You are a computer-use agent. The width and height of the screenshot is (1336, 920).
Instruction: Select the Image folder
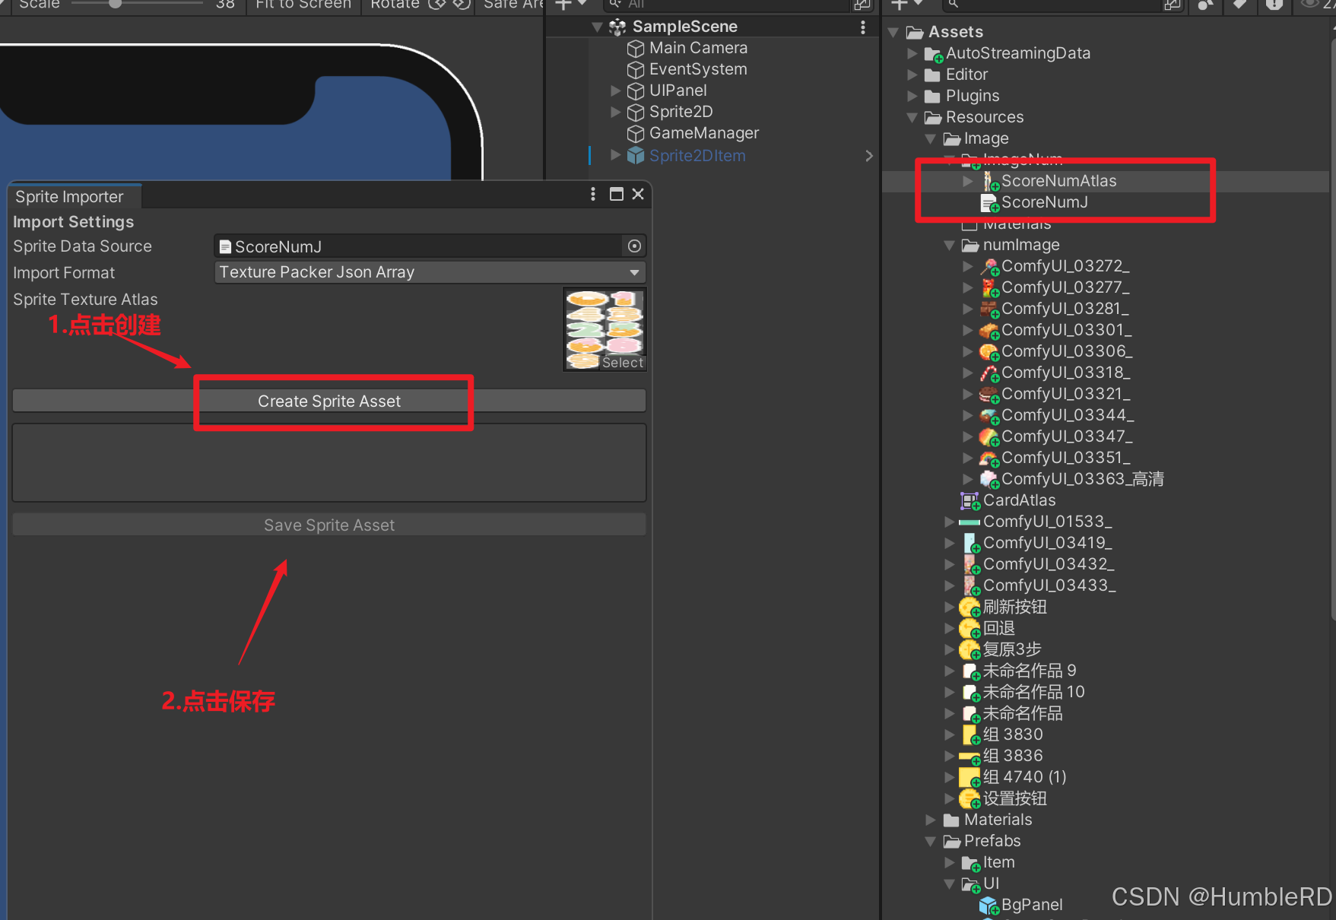[x=986, y=138]
